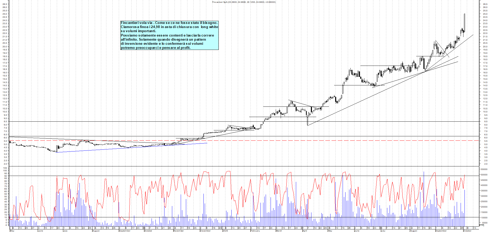Image resolution: width=488 pixels, height=232 pixels.
Task: Click the first May label at far left
Action: click(12, 231)
